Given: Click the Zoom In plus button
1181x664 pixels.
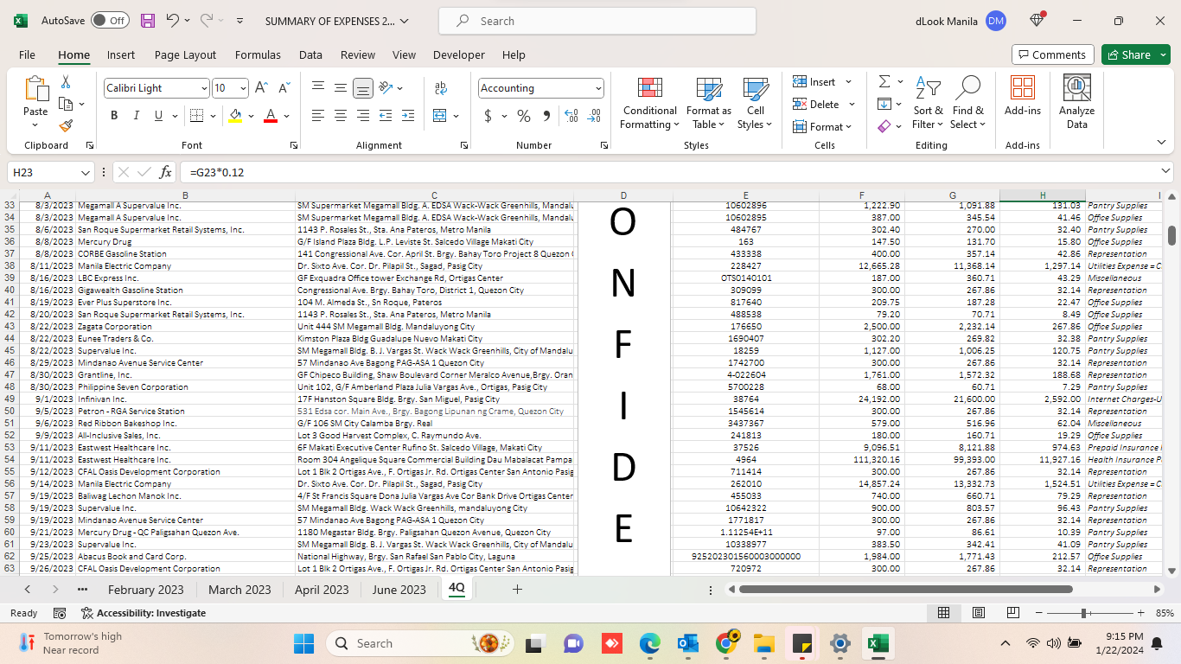Looking at the screenshot, I should click(x=1141, y=613).
